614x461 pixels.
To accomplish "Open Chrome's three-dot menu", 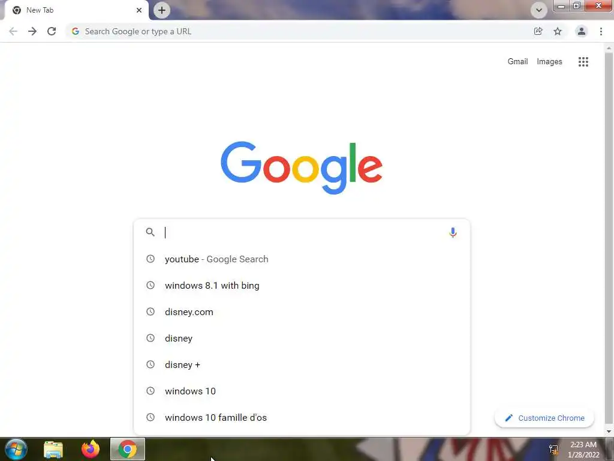I will tap(601, 31).
